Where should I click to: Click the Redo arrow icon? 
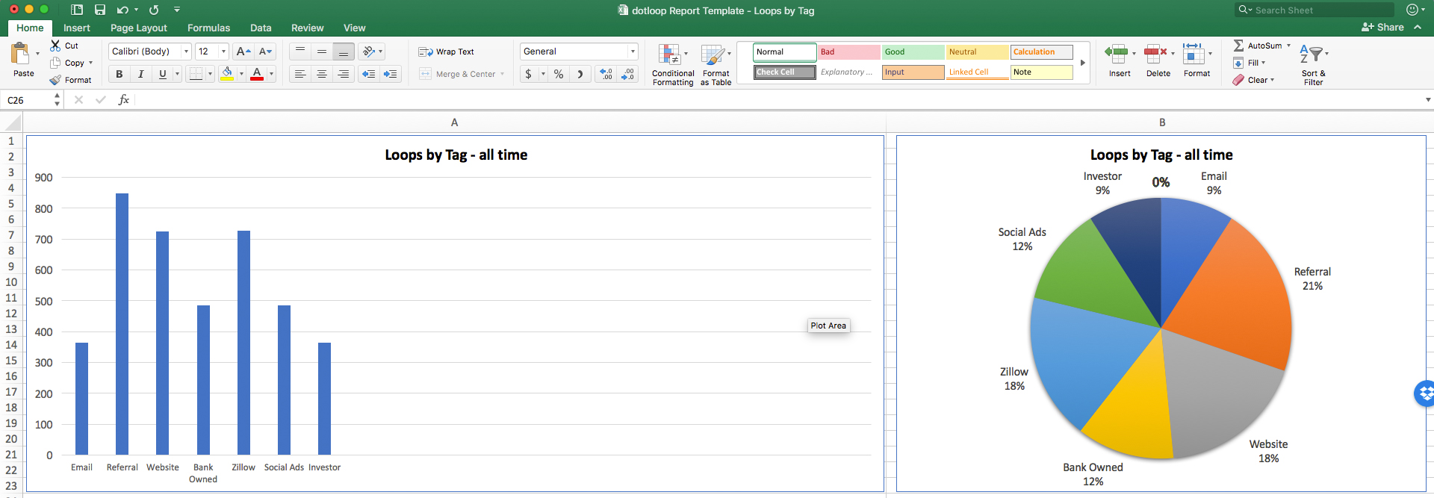pyautogui.click(x=154, y=10)
